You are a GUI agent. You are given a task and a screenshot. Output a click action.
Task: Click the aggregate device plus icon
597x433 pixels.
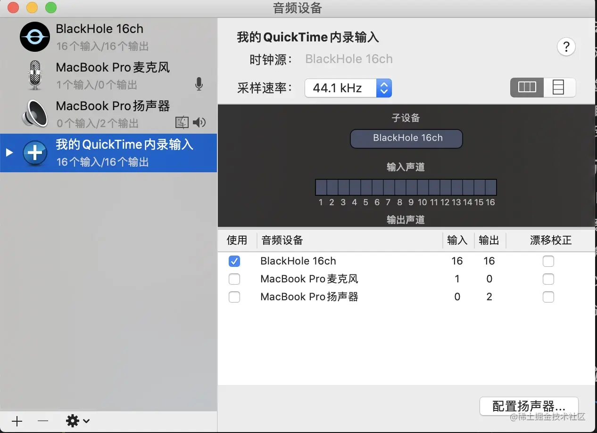point(35,153)
